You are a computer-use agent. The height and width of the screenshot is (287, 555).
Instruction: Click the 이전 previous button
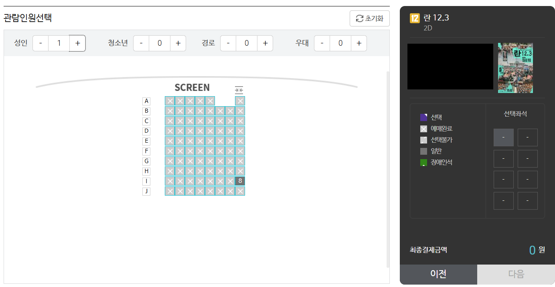[x=438, y=274]
